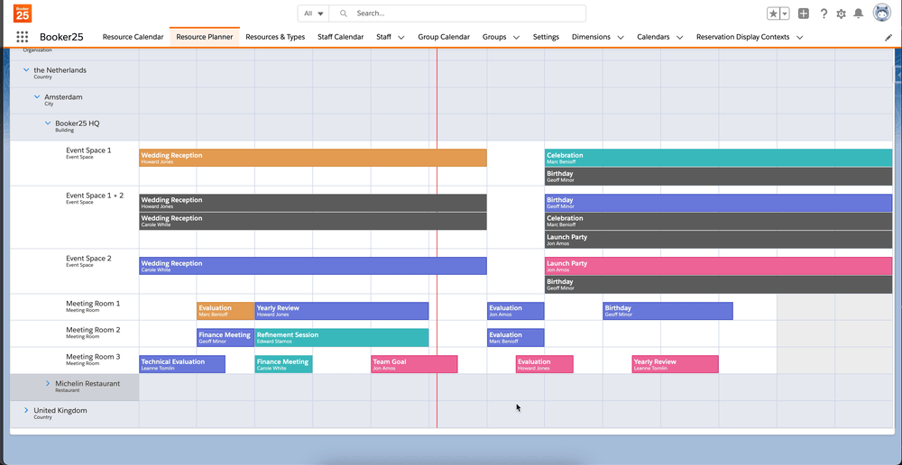
Task: Expand the Michelin Restaurant row
Action: point(48,384)
